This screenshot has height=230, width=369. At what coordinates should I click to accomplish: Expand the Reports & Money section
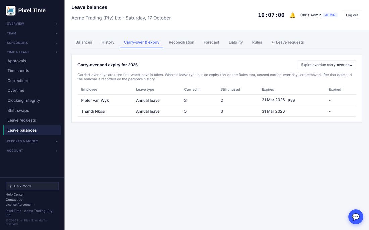point(32,141)
